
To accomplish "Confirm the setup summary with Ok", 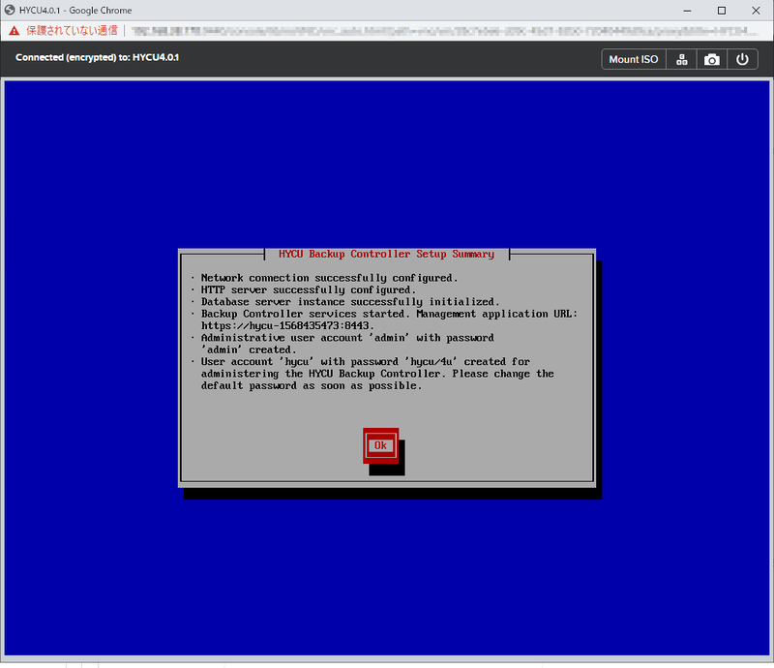I will pyautogui.click(x=380, y=445).
